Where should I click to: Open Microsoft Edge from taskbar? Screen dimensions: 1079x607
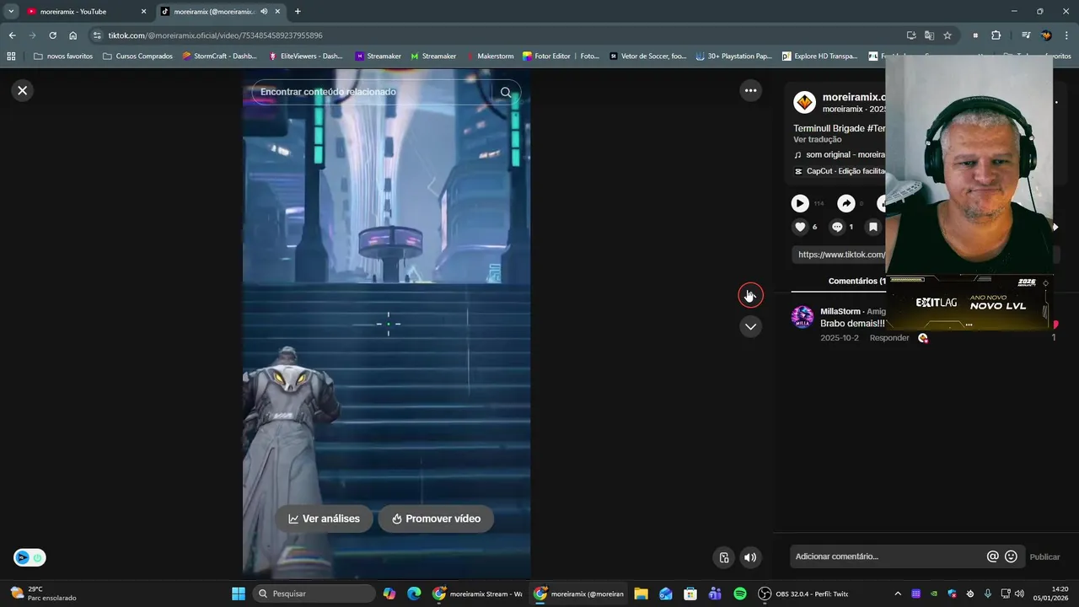point(414,594)
